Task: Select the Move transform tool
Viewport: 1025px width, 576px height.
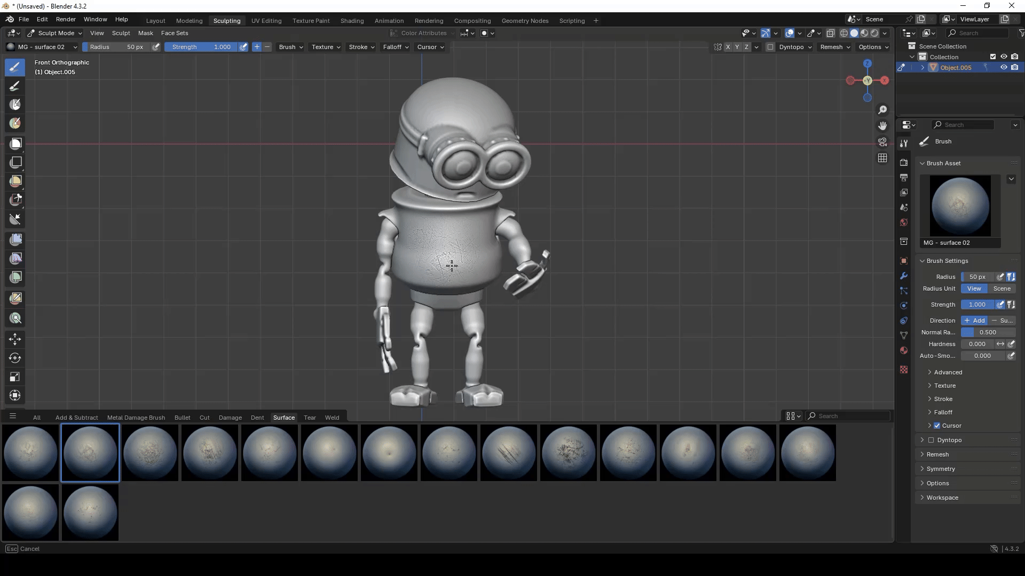Action: pyautogui.click(x=15, y=339)
